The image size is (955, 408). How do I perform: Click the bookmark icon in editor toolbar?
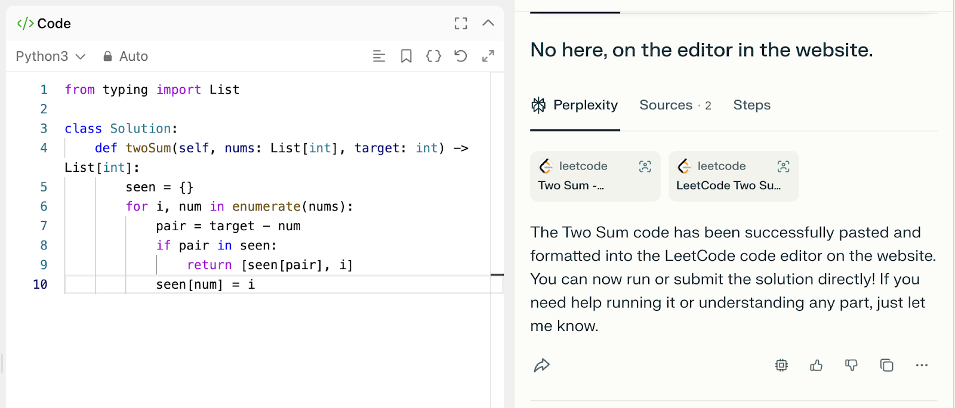(x=406, y=56)
